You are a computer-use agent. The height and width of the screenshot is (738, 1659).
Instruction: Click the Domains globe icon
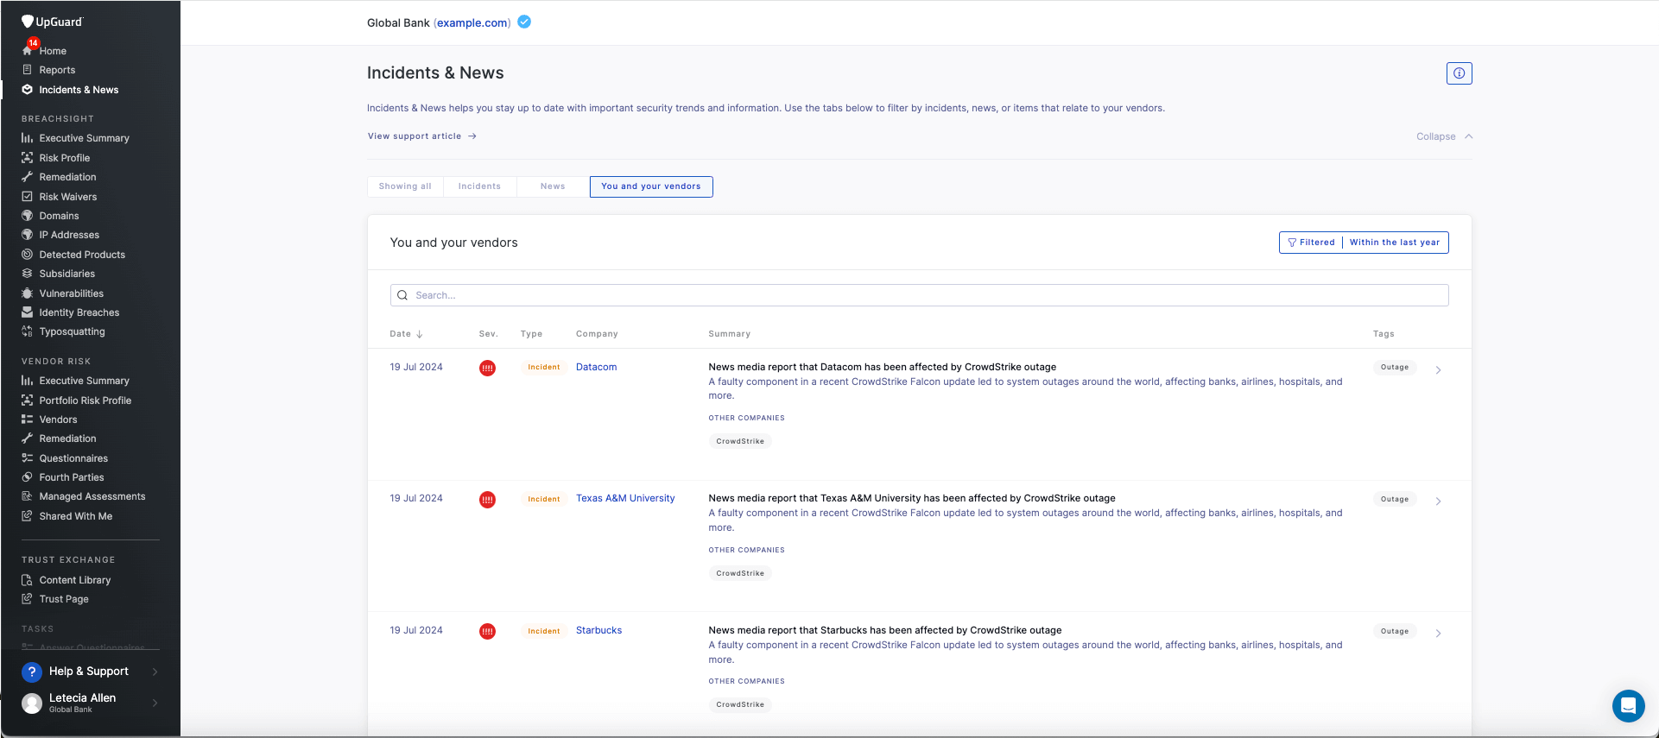pos(28,216)
